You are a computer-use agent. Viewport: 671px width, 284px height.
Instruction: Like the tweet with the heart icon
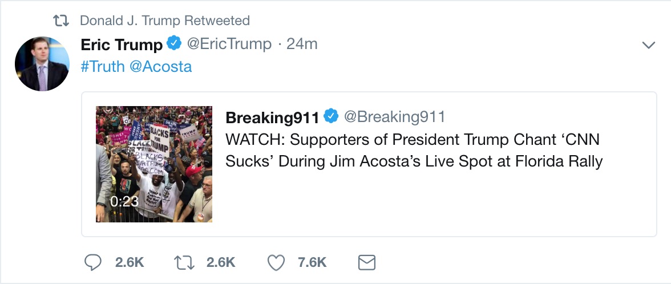tap(276, 262)
